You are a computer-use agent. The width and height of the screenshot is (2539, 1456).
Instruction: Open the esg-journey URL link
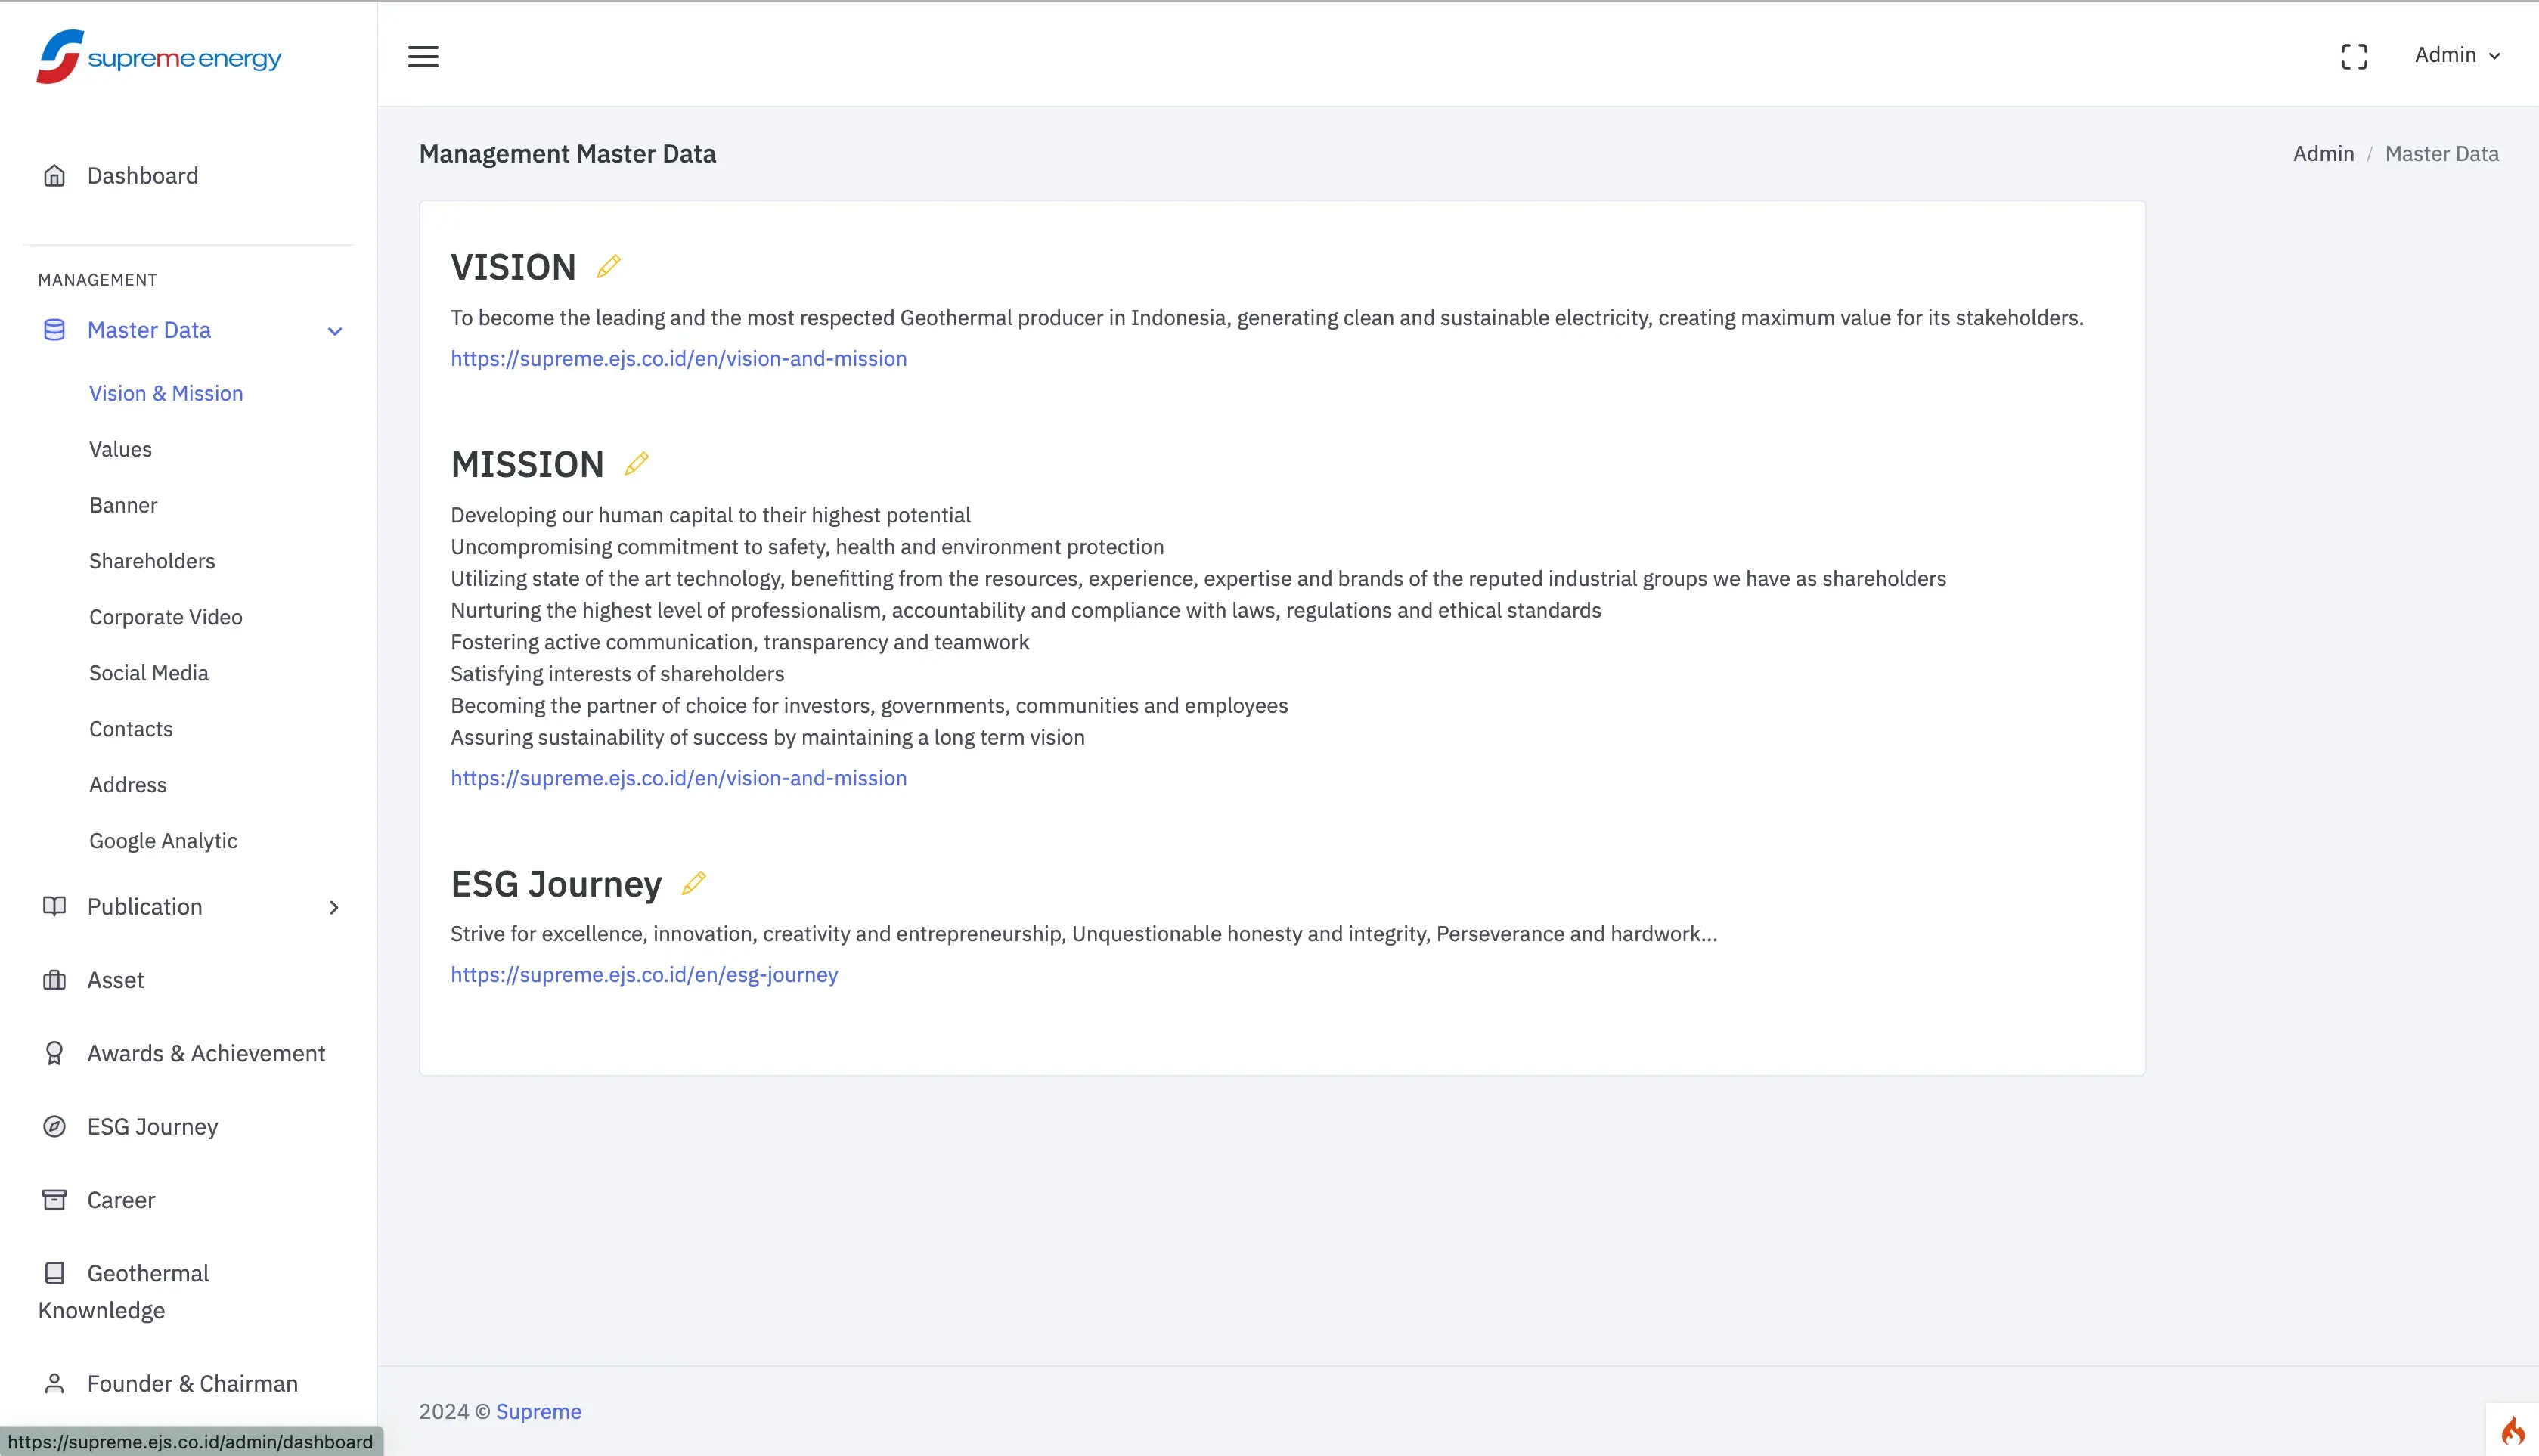pos(644,974)
